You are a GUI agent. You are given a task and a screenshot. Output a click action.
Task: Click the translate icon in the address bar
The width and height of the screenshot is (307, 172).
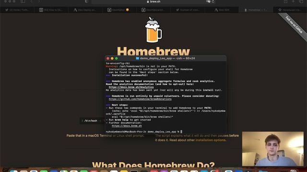(x=208, y=1)
